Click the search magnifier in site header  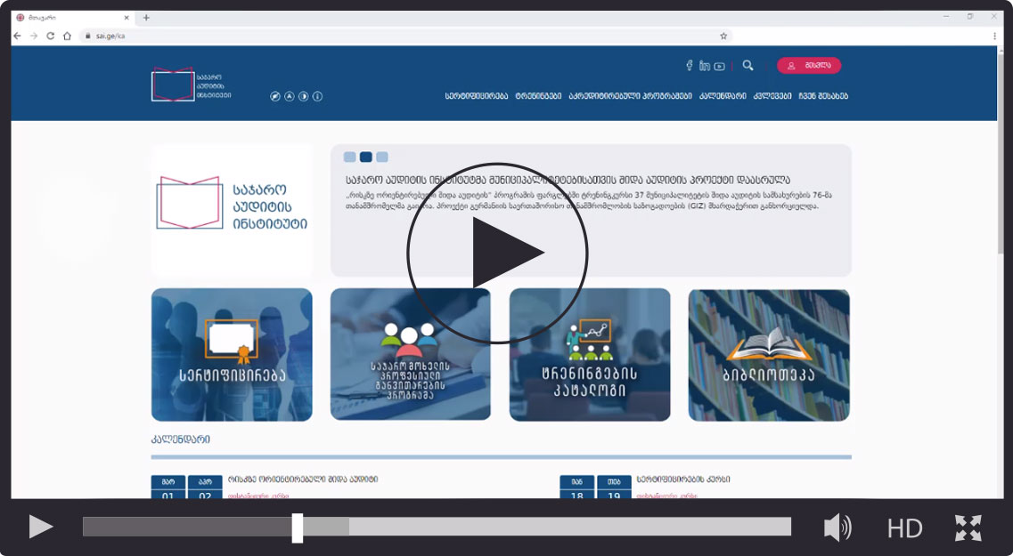[747, 65]
